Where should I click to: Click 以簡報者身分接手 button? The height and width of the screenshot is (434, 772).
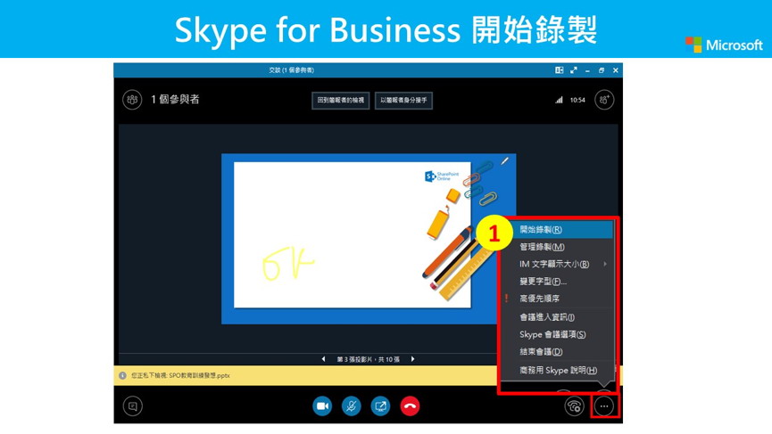(x=403, y=101)
